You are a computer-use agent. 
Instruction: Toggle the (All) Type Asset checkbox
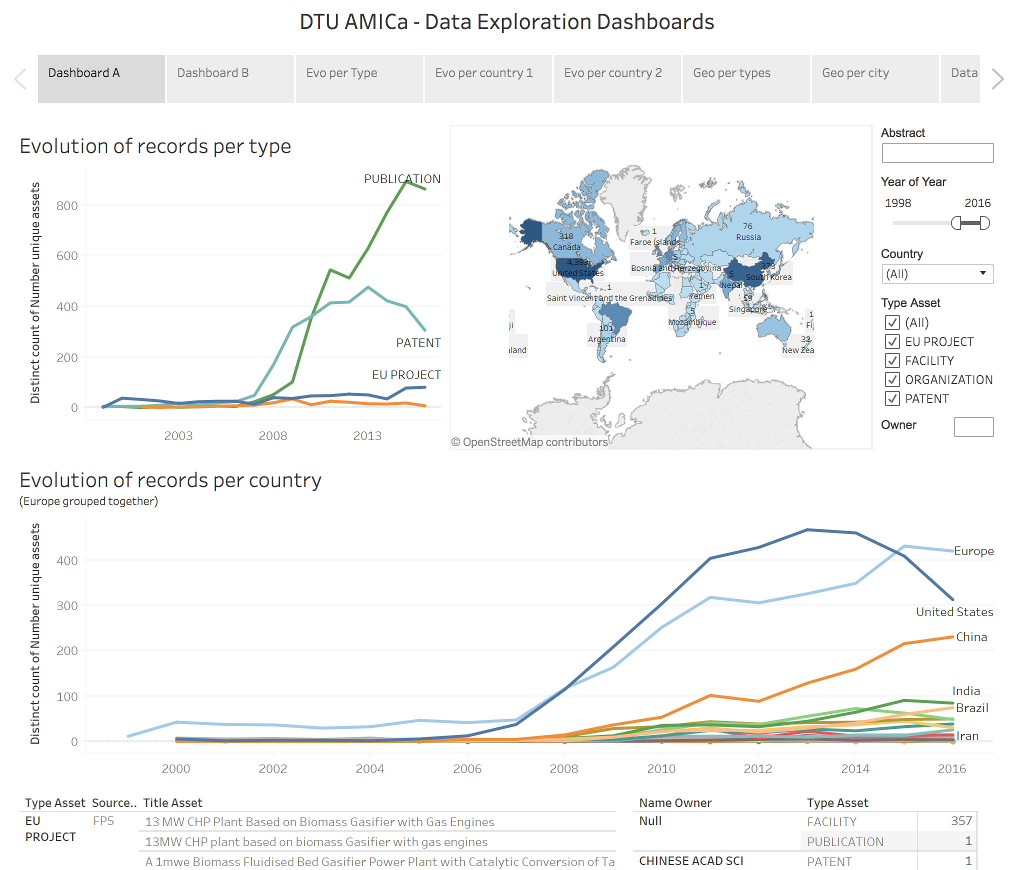[x=892, y=322]
